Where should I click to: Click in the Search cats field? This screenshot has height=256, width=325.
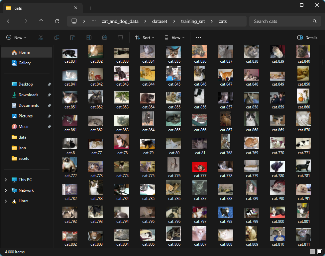click(281, 21)
